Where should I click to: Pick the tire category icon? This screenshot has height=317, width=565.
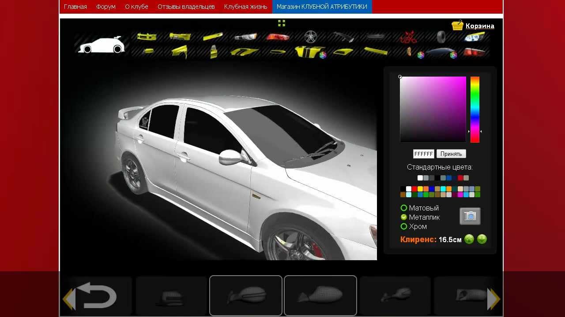click(x=441, y=37)
